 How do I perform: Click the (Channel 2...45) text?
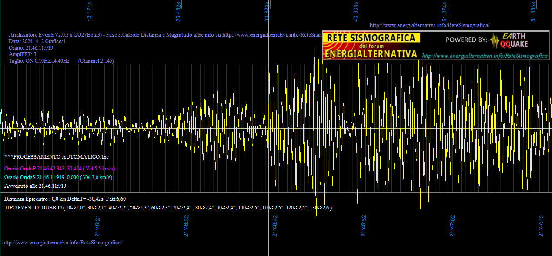96,61
